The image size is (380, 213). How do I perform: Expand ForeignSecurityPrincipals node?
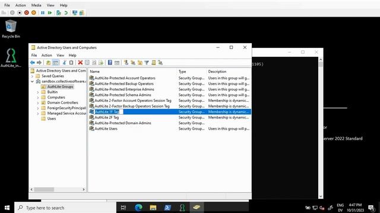(x=38, y=108)
